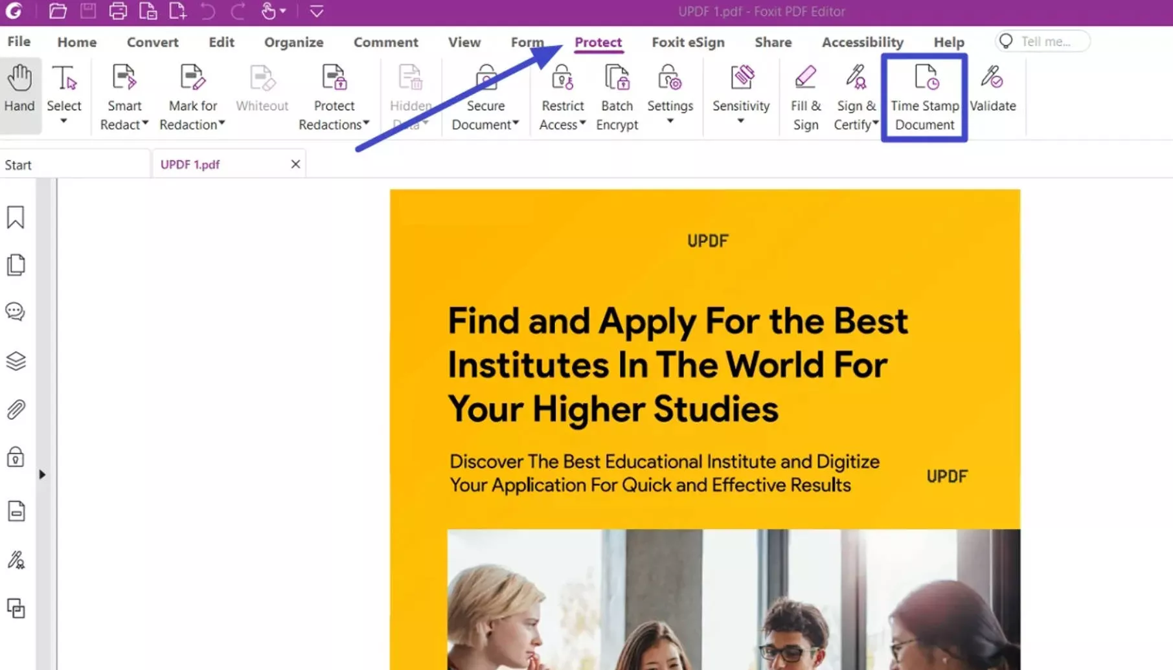Expand the Secure Document dropdown arrow
Viewport: 1173px width, 670px height.
(516, 123)
